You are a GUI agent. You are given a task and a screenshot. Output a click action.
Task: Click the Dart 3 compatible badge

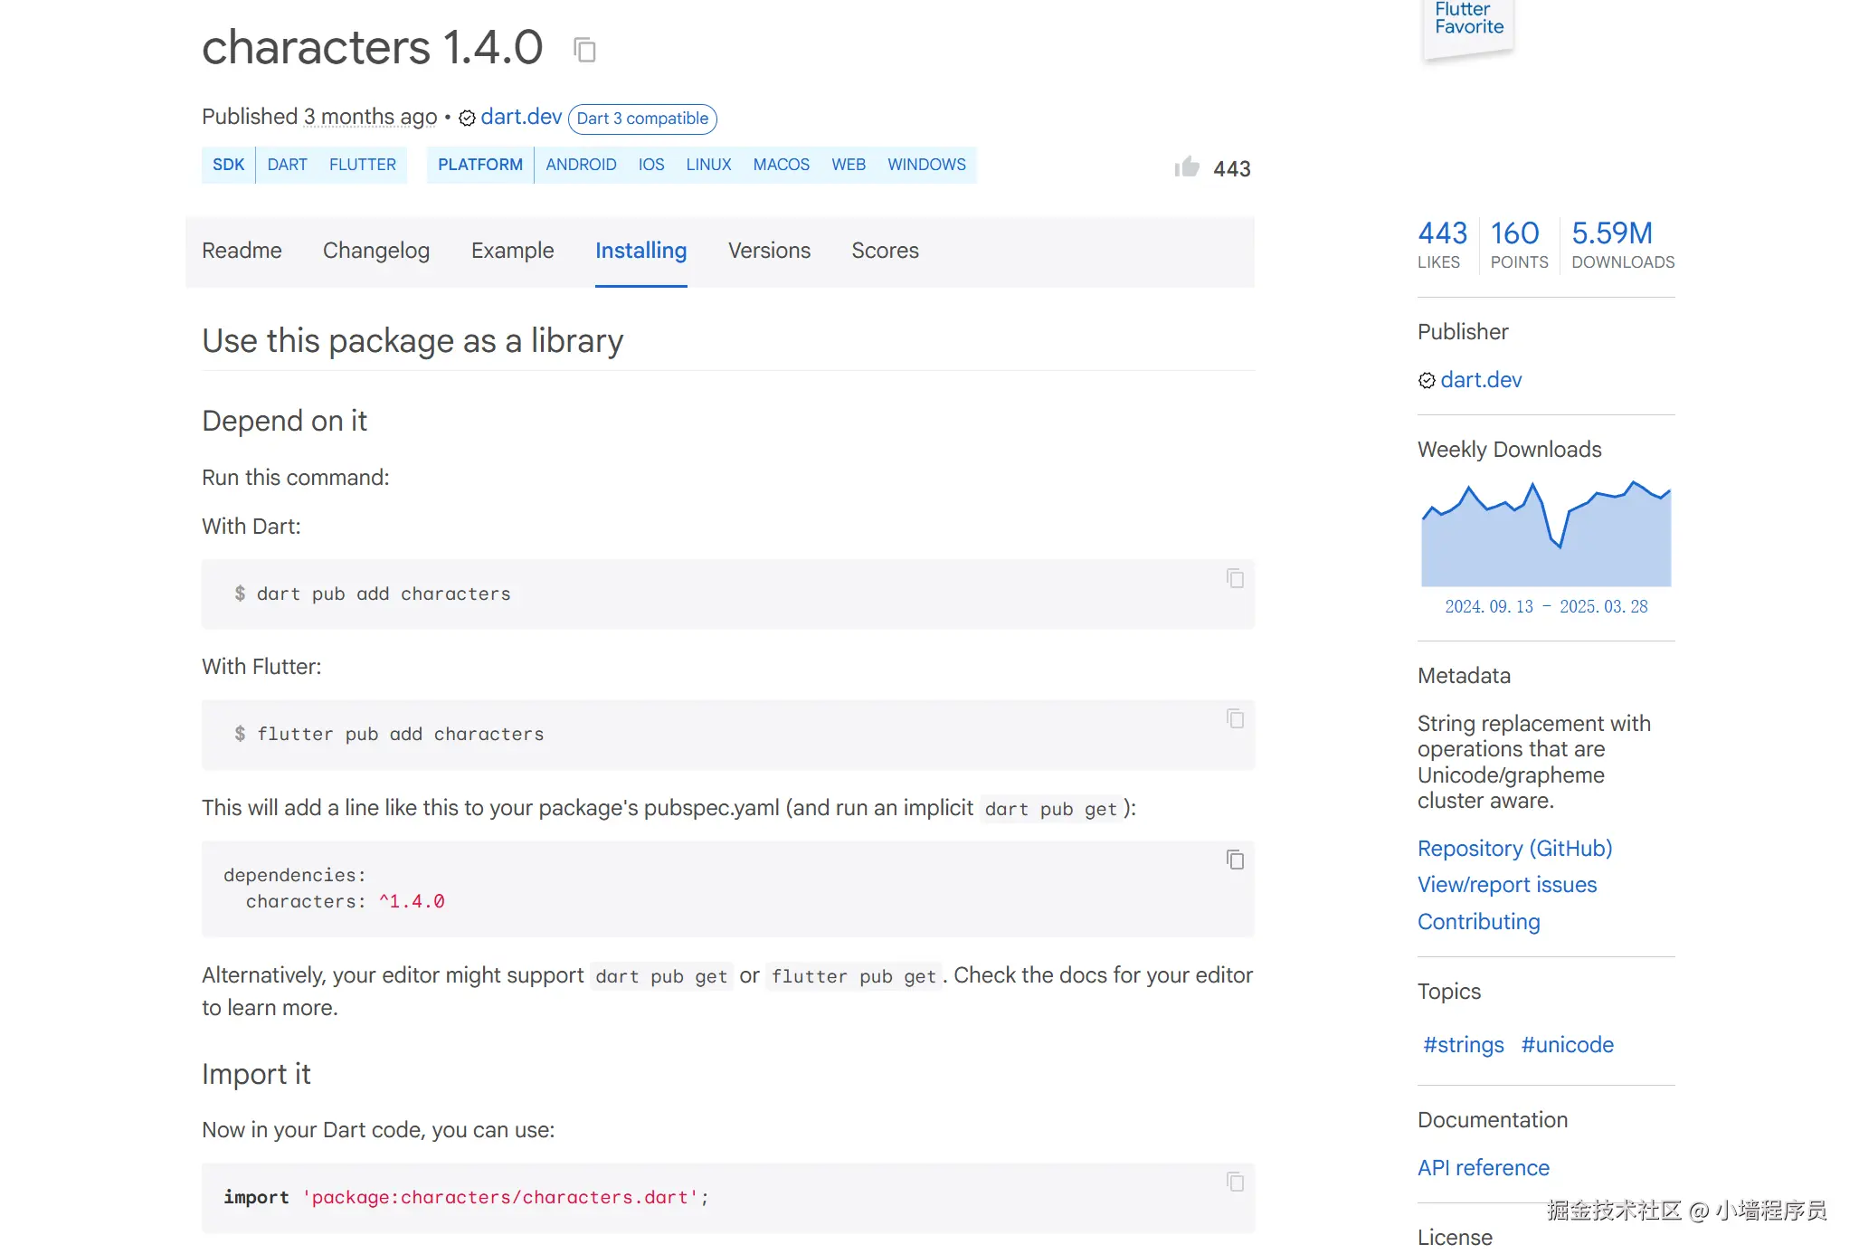pos(642,119)
